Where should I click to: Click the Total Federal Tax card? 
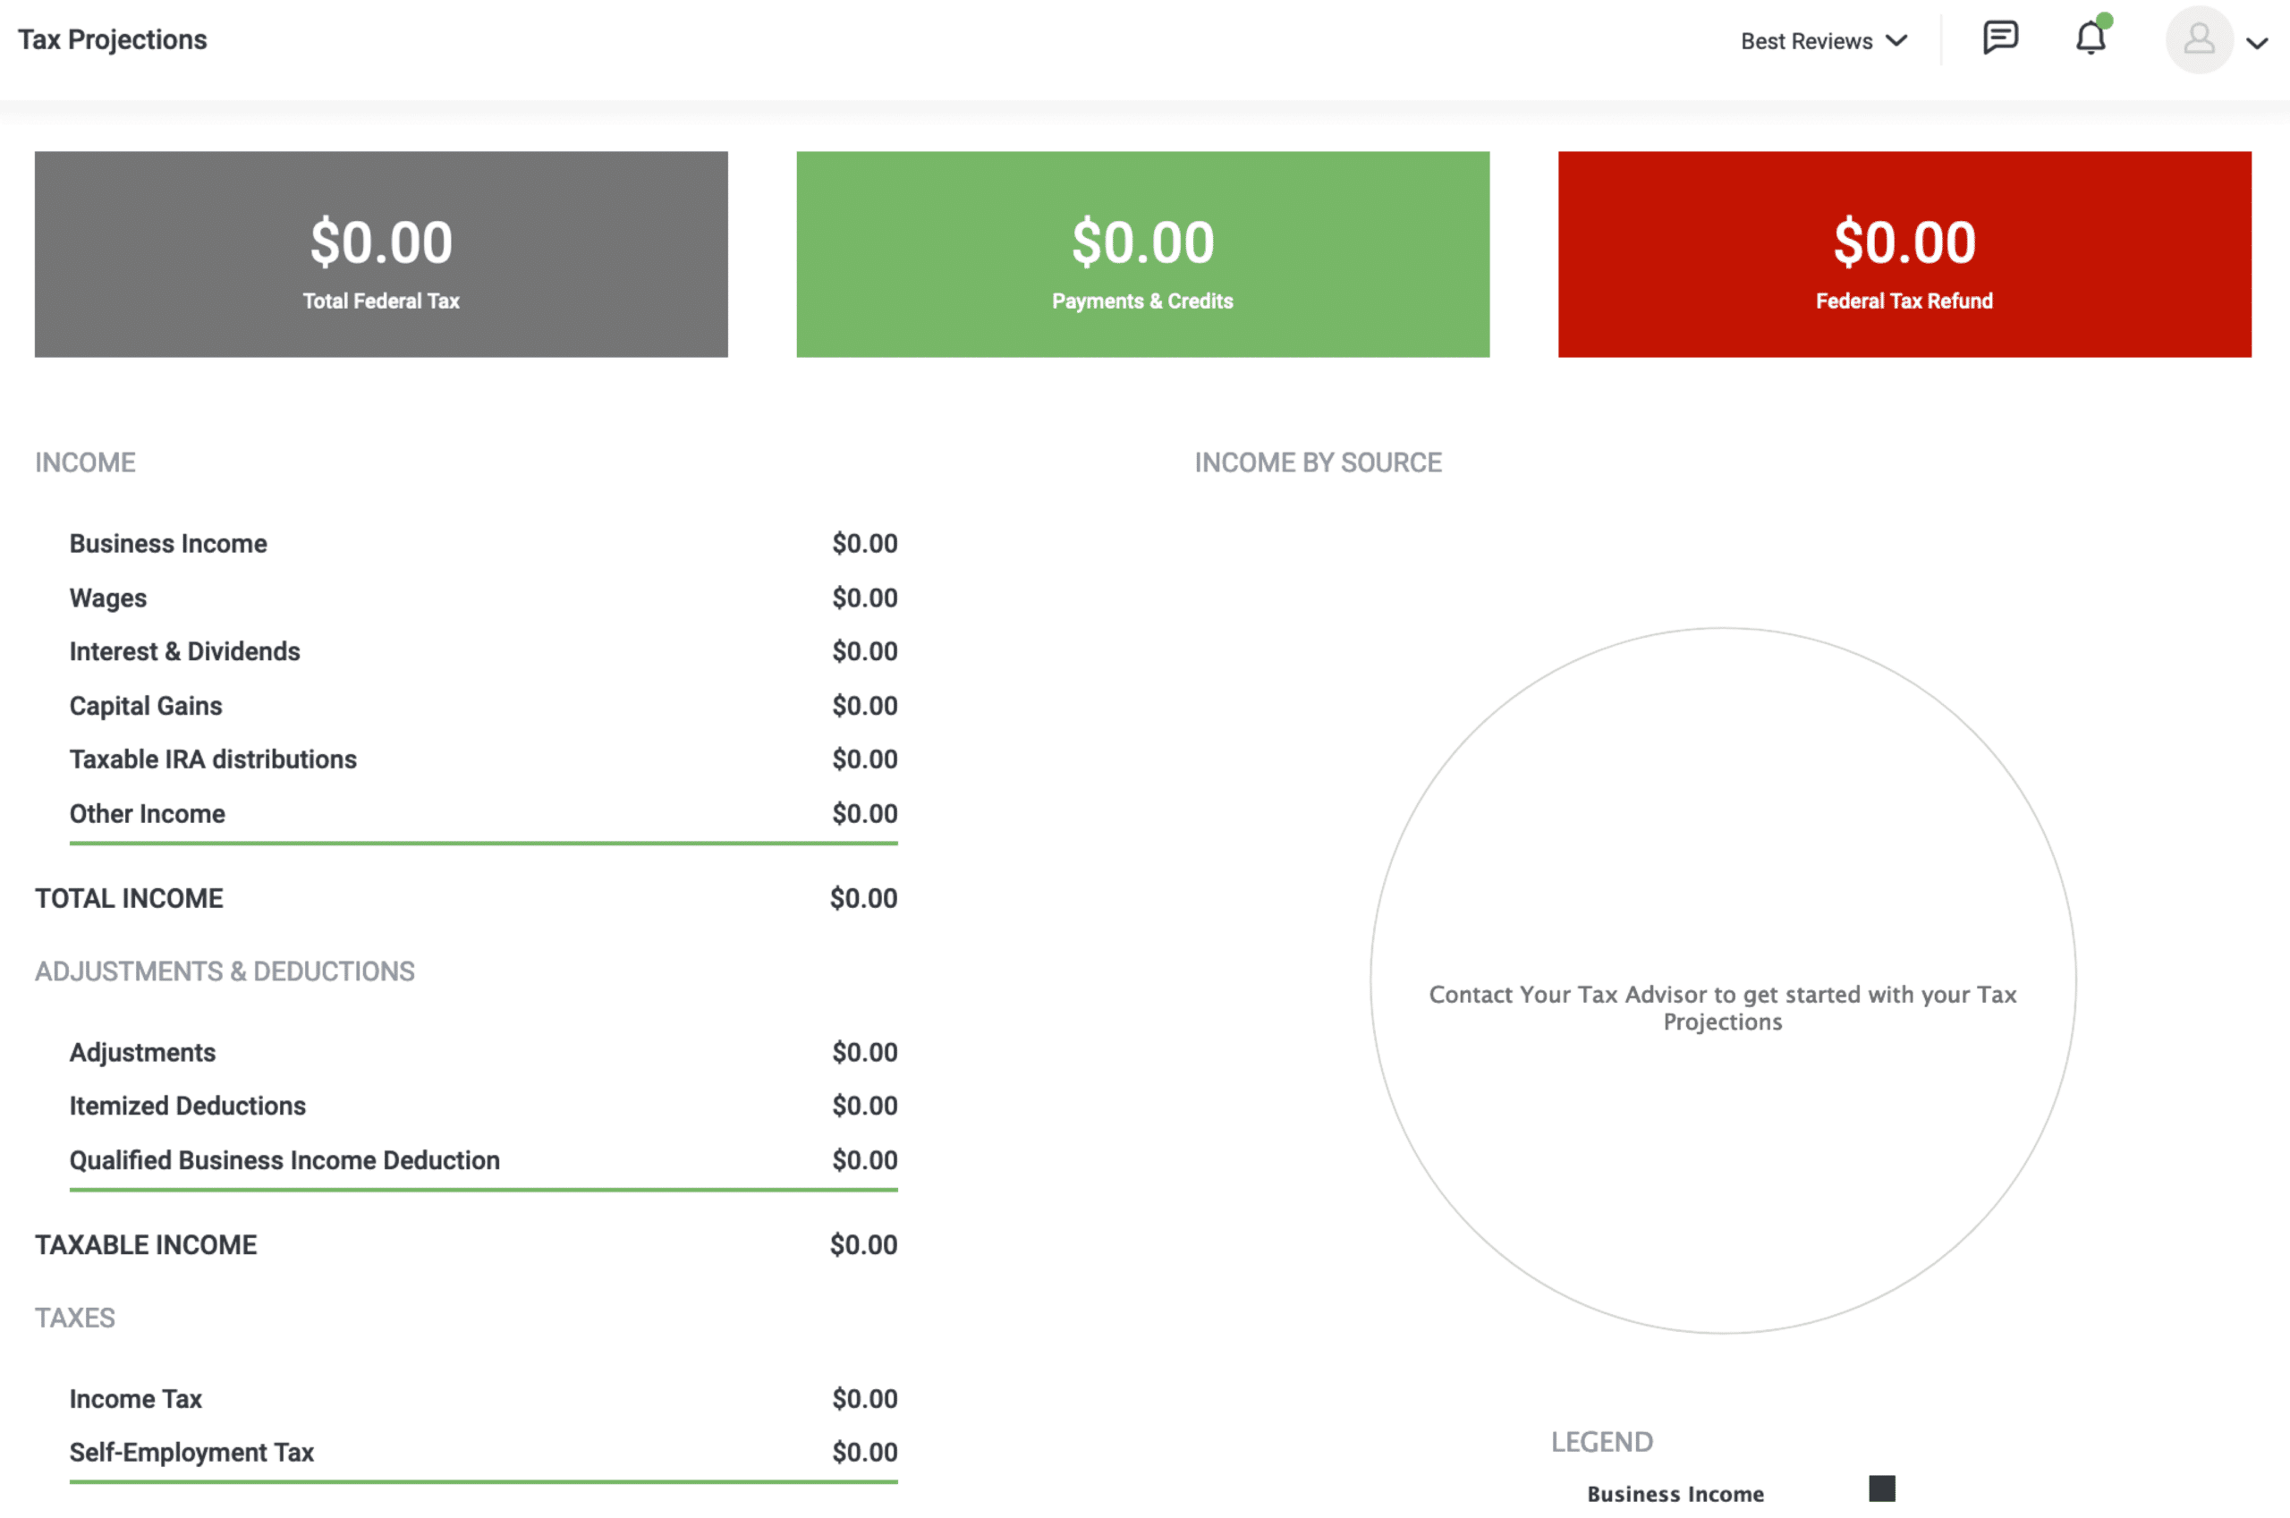click(x=380, y=255)
